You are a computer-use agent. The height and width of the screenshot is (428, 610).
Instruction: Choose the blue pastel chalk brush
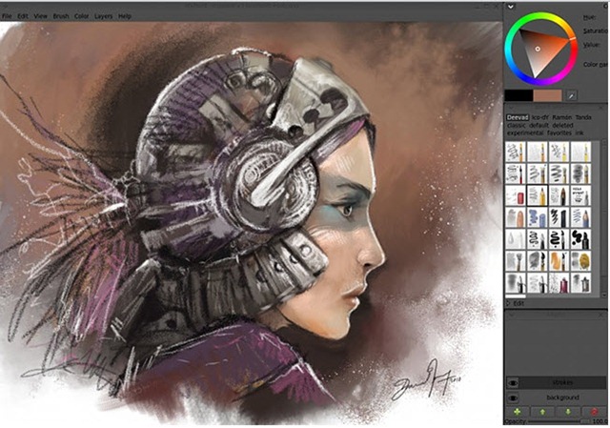[x=538, y=217]
